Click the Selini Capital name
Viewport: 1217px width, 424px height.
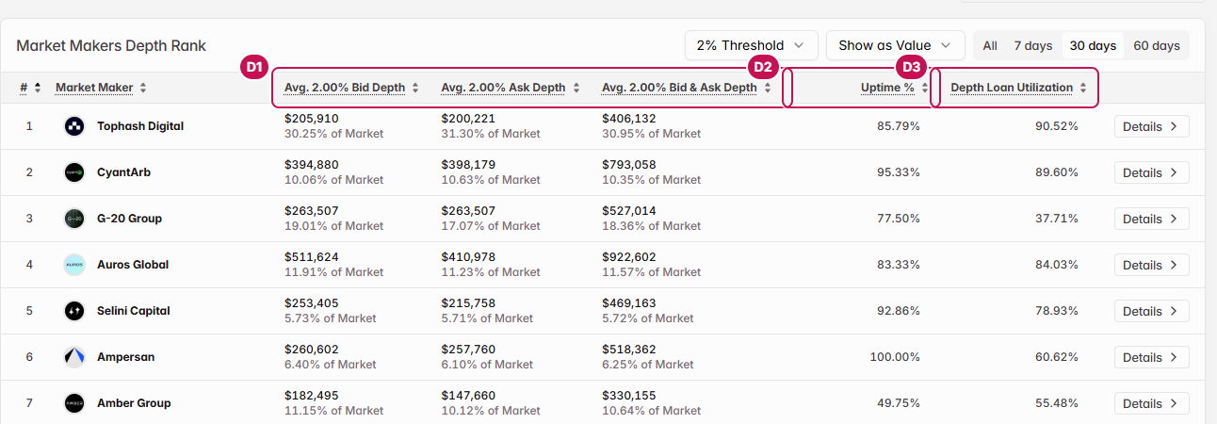click(x=134, y=311)
